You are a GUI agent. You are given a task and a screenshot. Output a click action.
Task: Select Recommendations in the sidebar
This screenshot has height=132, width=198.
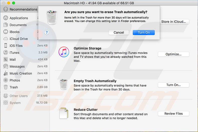click(x=23, y=9)
